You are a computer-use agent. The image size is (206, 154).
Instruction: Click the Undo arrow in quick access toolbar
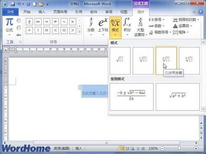point(19,4)
